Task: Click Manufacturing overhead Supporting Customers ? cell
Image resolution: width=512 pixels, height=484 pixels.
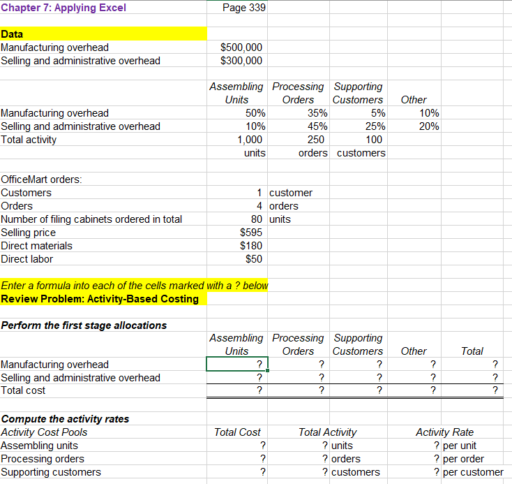Action: pyautogui.click(x=359, y=364)
